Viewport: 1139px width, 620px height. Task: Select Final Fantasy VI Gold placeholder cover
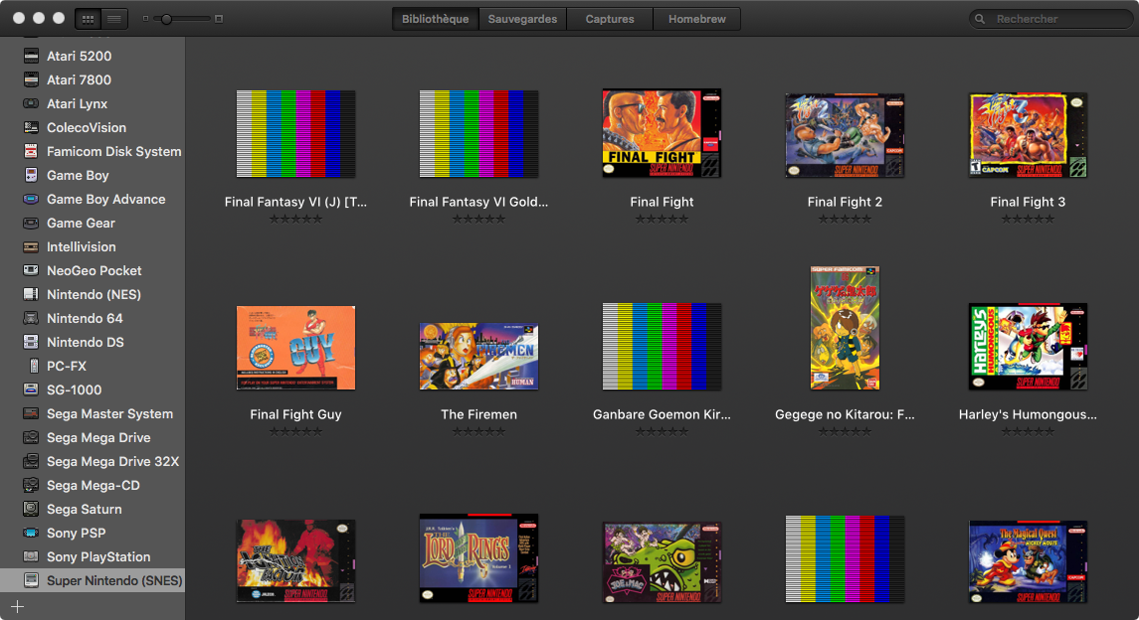478,134
